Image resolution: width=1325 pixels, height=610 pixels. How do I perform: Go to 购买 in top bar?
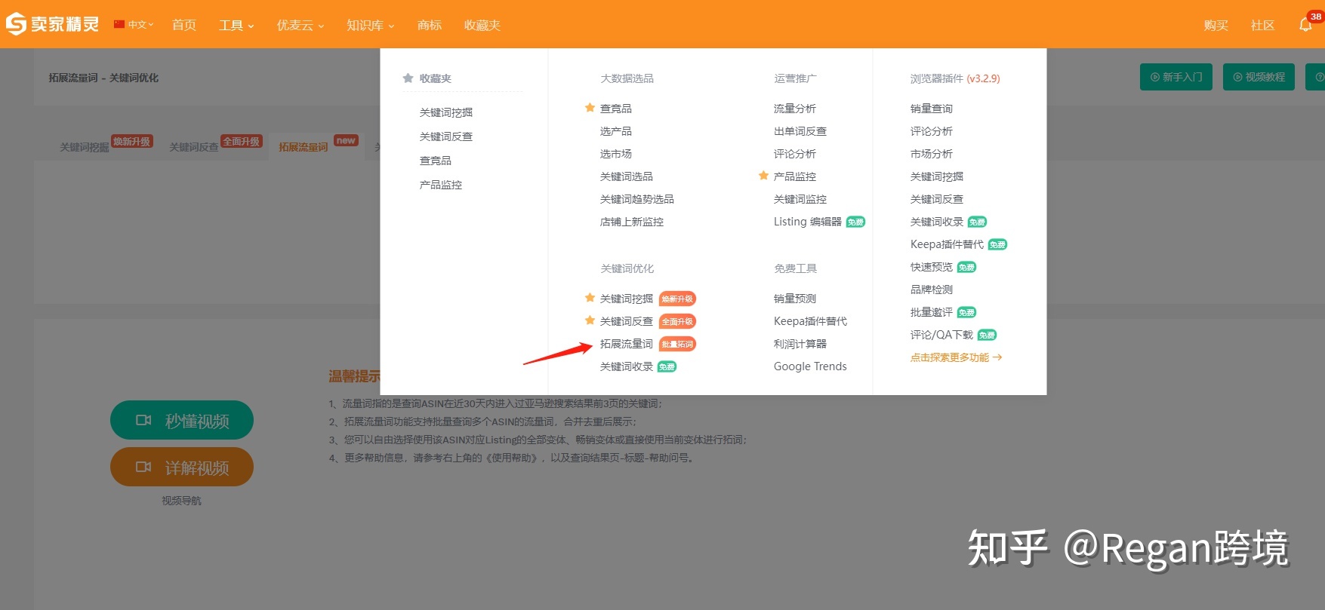(1216, 25)
